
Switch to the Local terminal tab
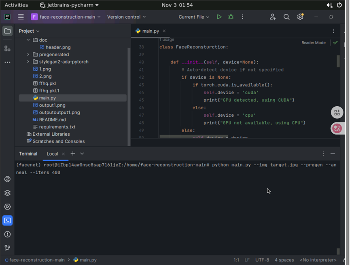coord(52,154)
